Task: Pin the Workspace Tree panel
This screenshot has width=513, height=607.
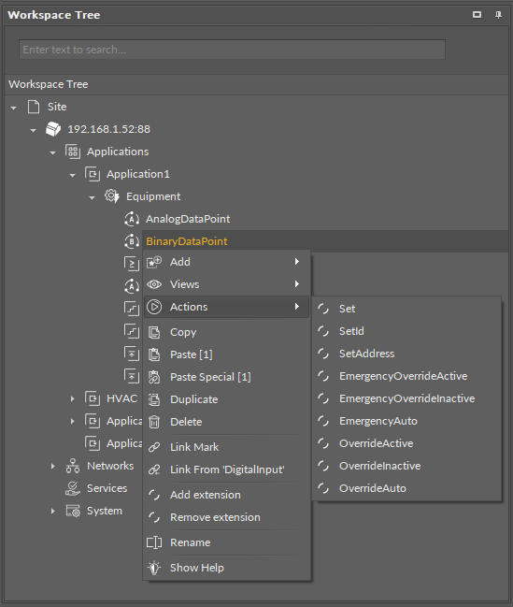Action: (x=498, y=15)
